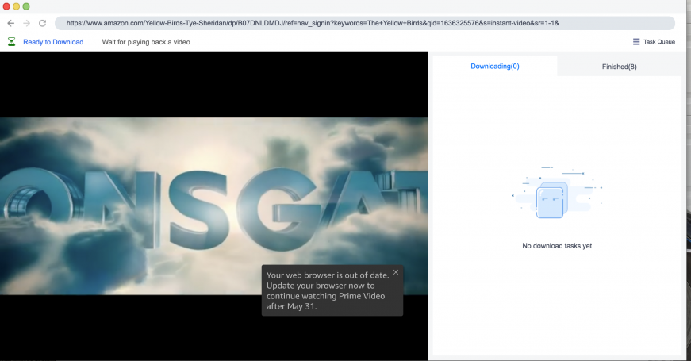
Task: Click the Task Queue text label
Action: click(x=659, y=42)
